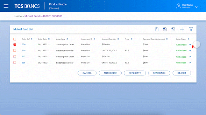
Task: Click the document icon beside the clipboard icon
Action: (x=165, y=29)
